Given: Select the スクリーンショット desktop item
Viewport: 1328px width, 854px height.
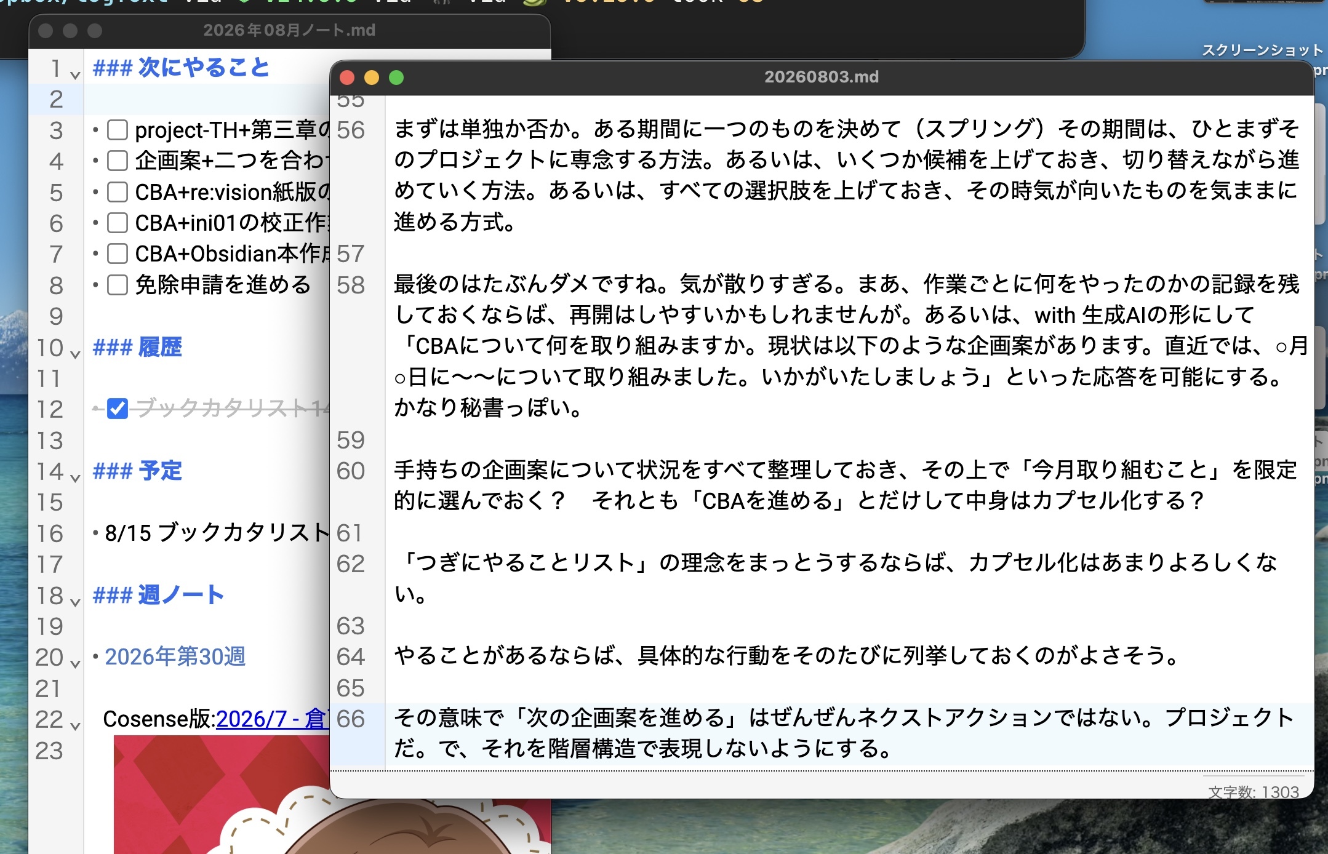Looking at the screenshot, I should tap(1262, 50).
